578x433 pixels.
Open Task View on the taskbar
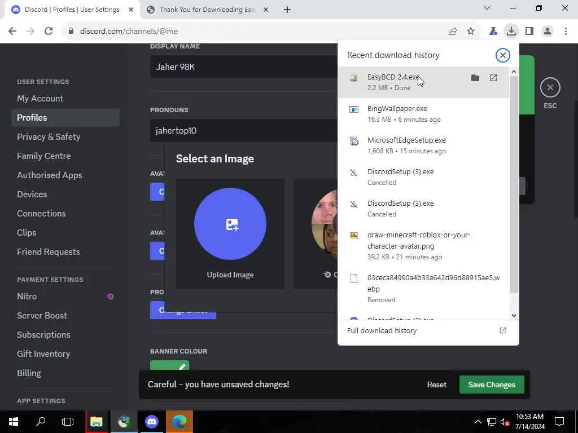(x=68, y=422)
